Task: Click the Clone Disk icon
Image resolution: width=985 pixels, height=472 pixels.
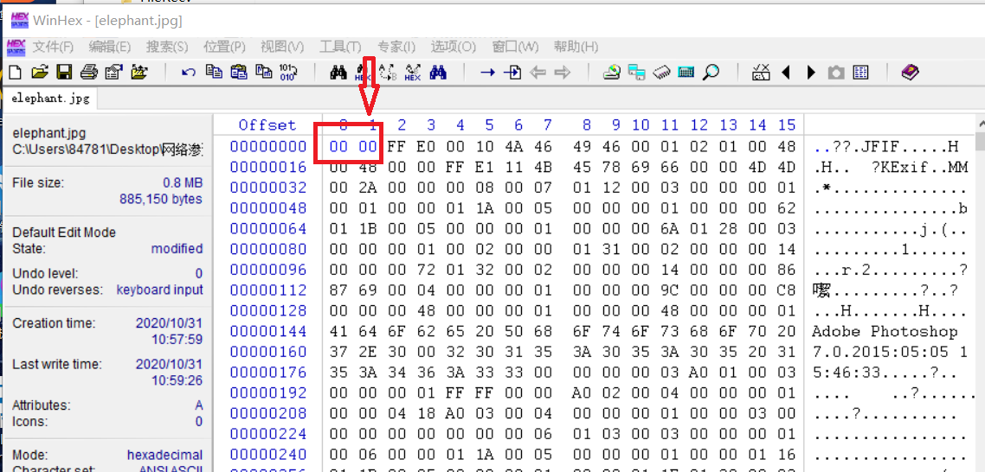Action: [637, 72]
